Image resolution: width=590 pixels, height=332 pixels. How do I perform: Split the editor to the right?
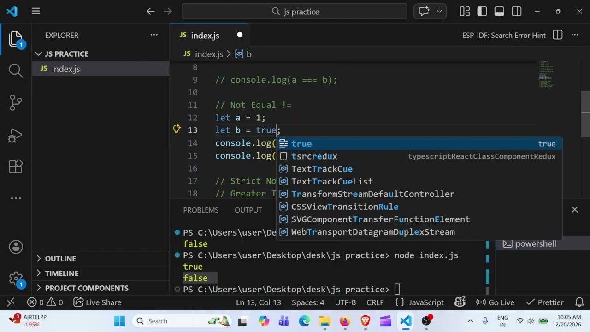[558, 35]
